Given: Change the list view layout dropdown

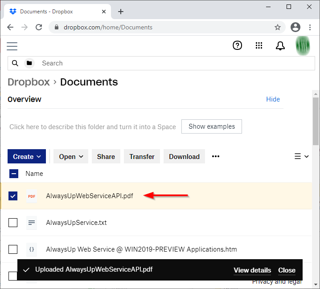Looking at the screenshot, I should point(301,156).
